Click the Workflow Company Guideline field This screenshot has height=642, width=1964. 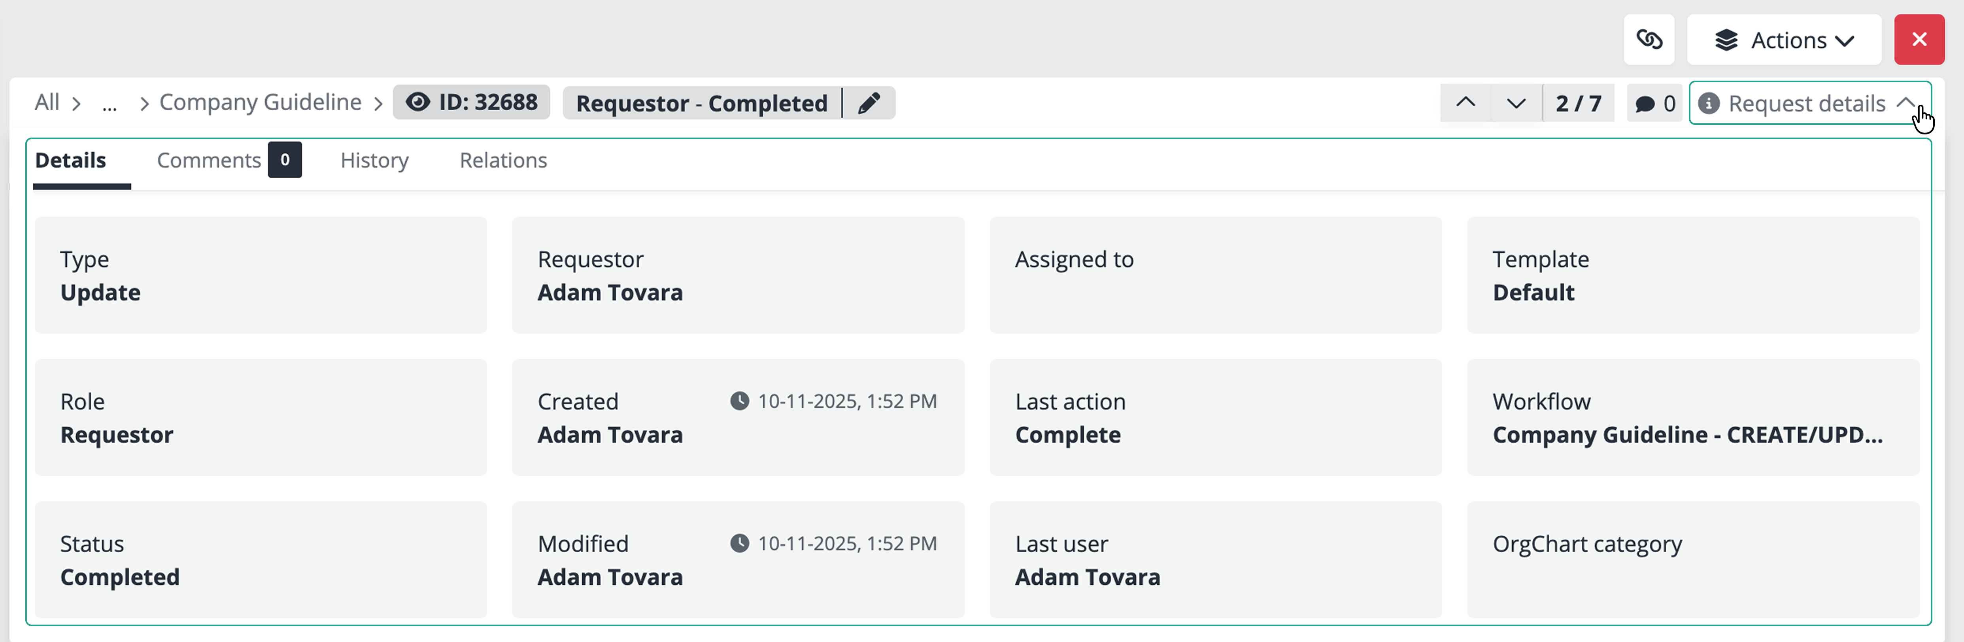[x=1687, y=434]
